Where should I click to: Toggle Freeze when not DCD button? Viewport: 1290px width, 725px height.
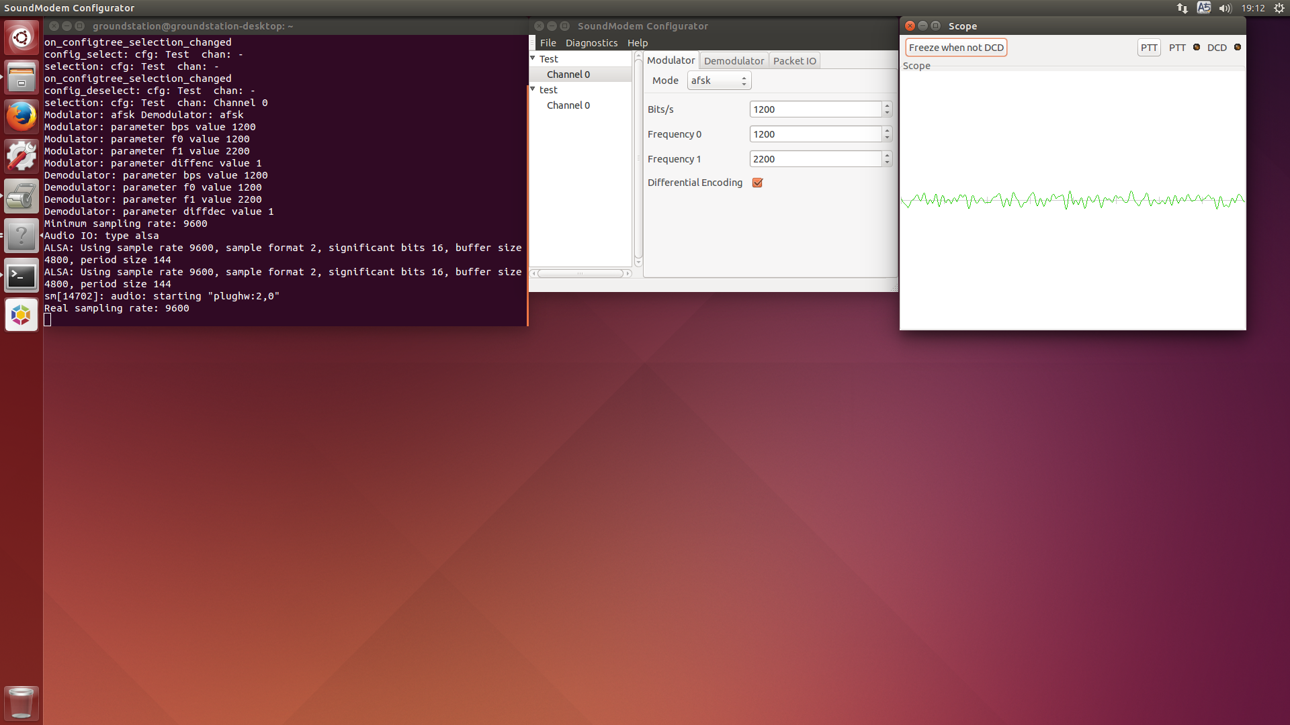pos(956,48)
